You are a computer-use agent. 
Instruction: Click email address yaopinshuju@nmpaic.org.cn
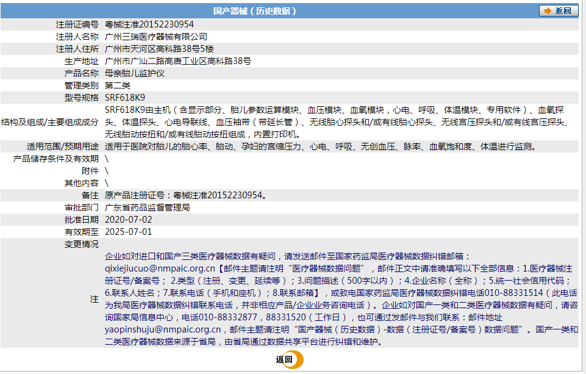click(x=163, y=329)
